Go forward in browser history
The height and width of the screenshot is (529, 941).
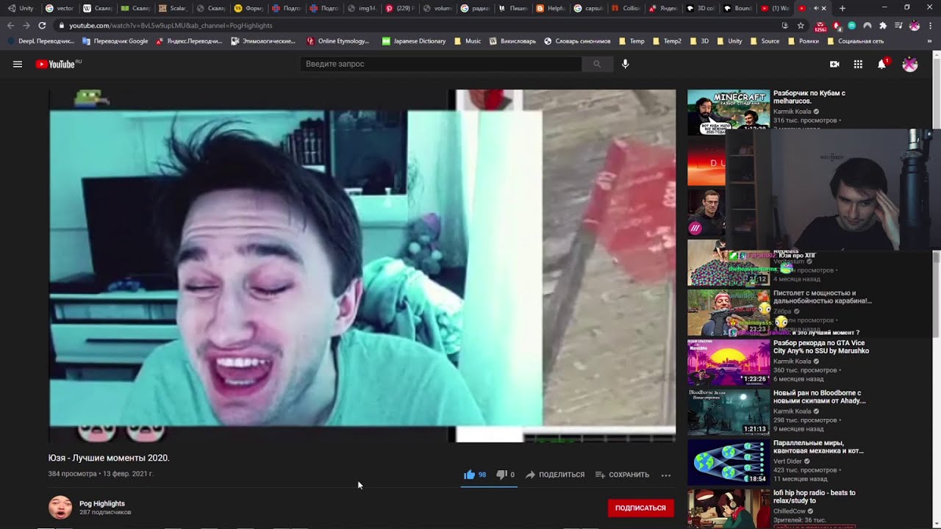(26, 25)
